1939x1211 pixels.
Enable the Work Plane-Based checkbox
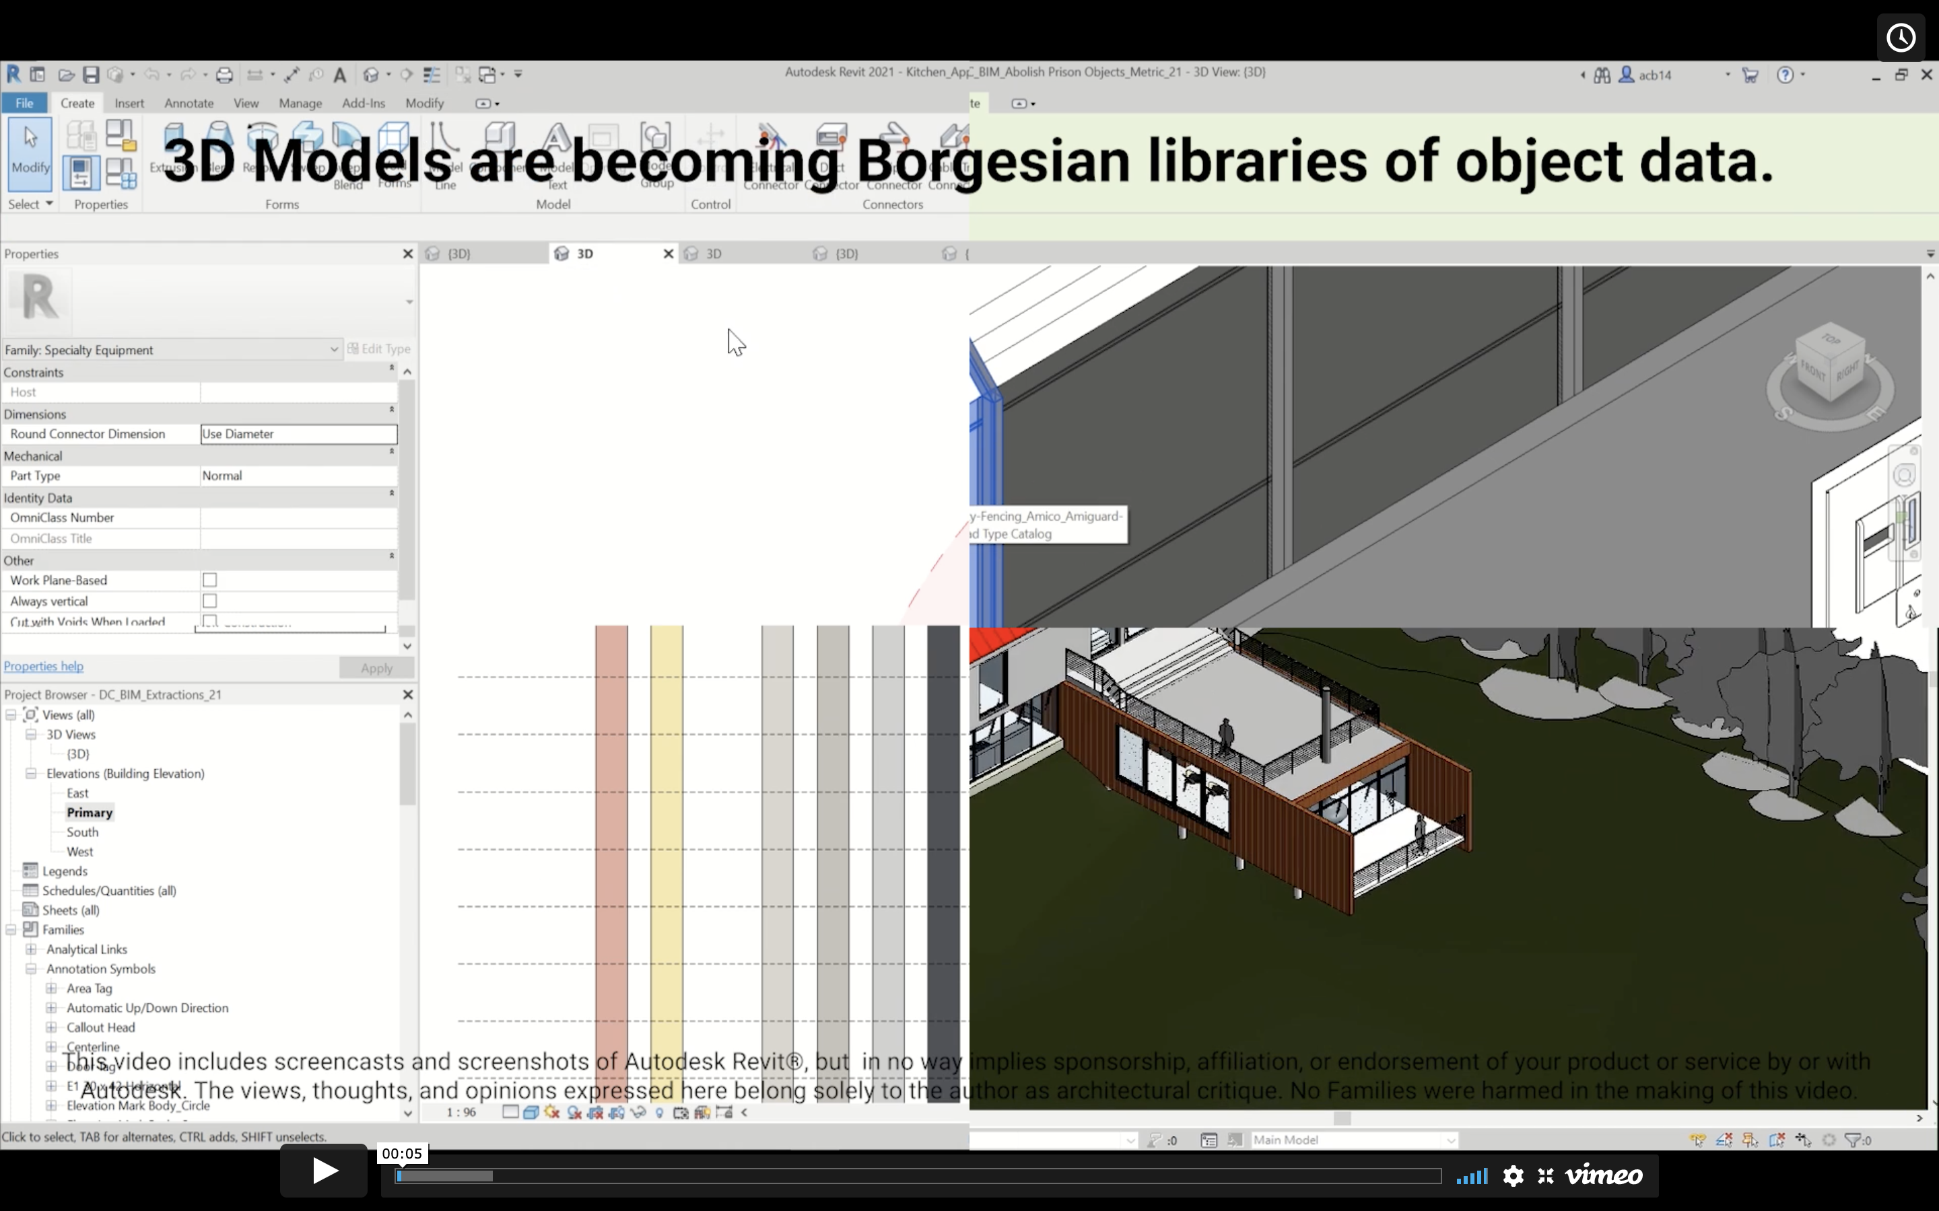coord(210,580)
